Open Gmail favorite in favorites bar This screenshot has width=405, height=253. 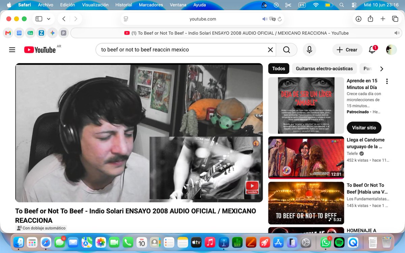(8, 33)
